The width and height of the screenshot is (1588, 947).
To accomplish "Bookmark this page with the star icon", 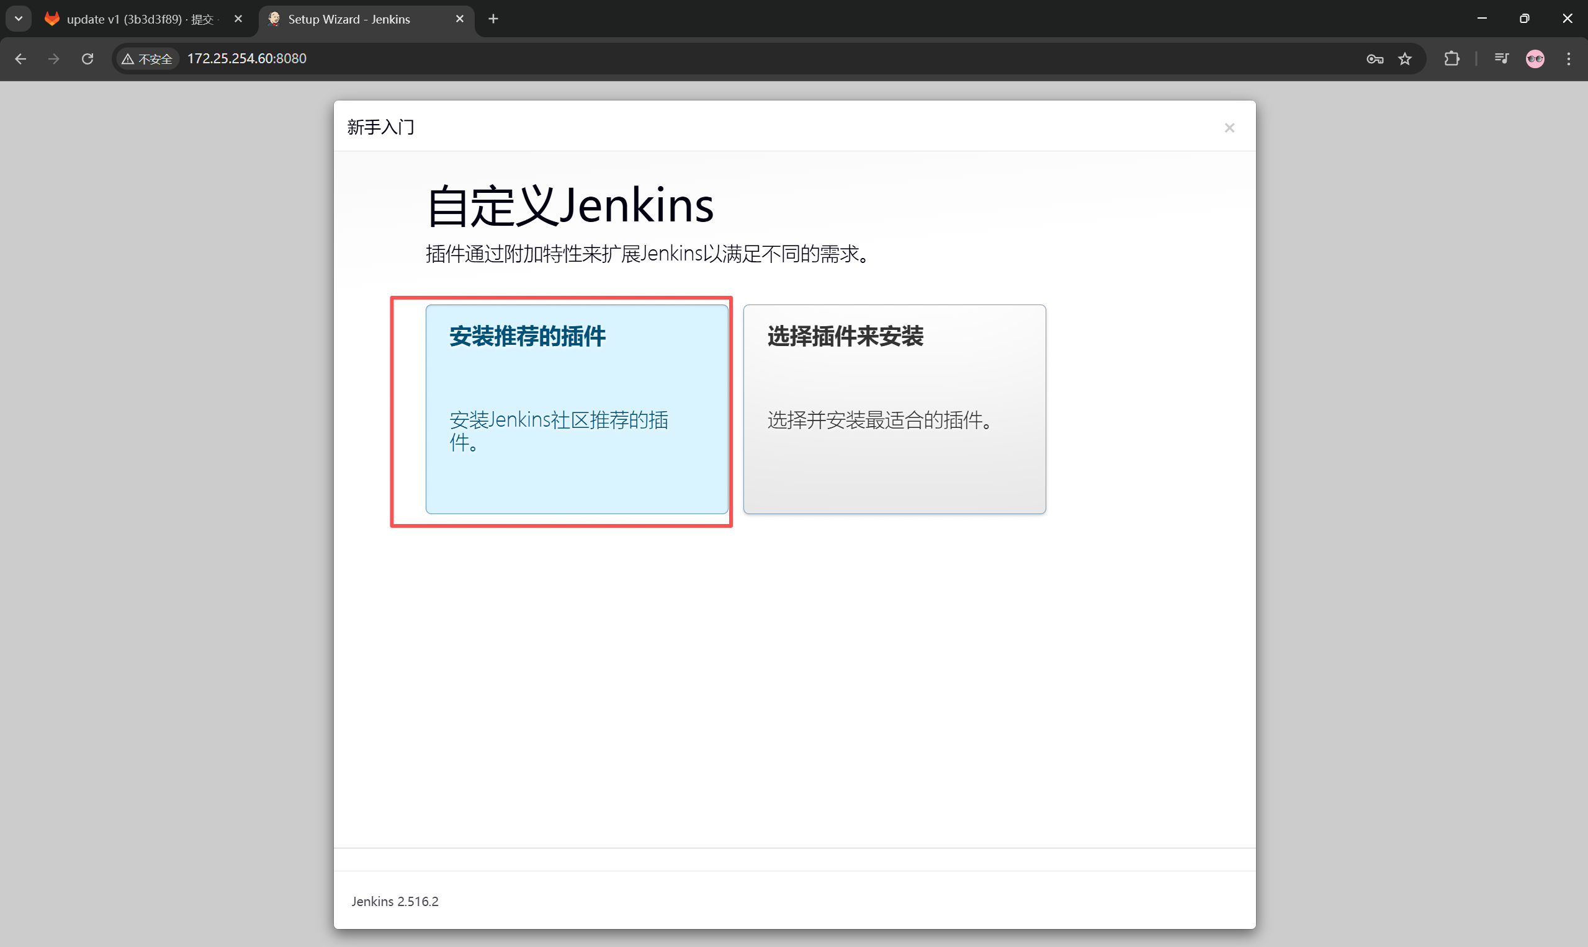I will click(x=1405, y=59).
